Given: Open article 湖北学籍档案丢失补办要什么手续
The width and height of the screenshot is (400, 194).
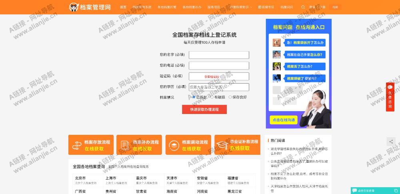Looking at the screenshot, I should (x=299, y=151).
